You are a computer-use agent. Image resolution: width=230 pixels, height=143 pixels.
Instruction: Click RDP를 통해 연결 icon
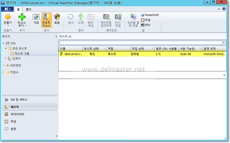pos(133,17)
